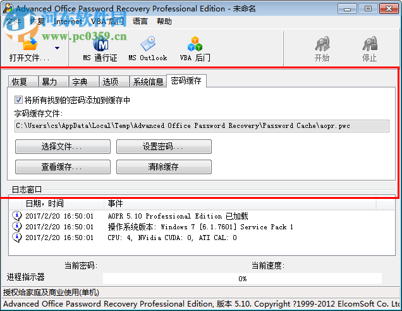402x311 pixels.
Task: Click the 设置密码... button
Action: 164,147
